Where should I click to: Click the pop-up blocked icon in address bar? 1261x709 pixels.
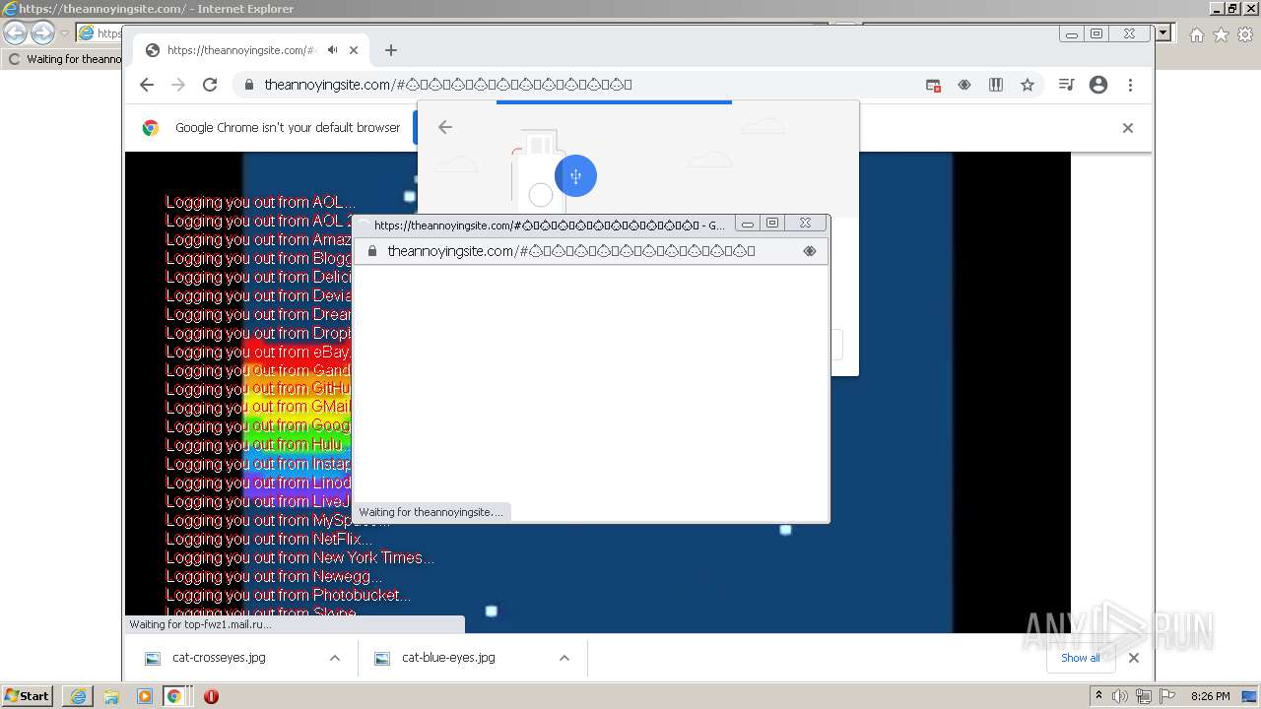933,85
